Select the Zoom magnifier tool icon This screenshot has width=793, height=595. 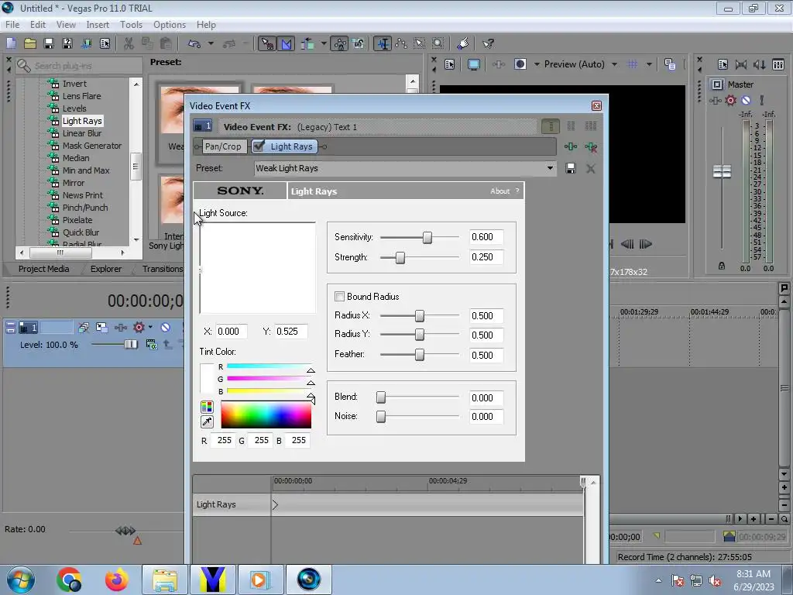click(x=438, y=43)
